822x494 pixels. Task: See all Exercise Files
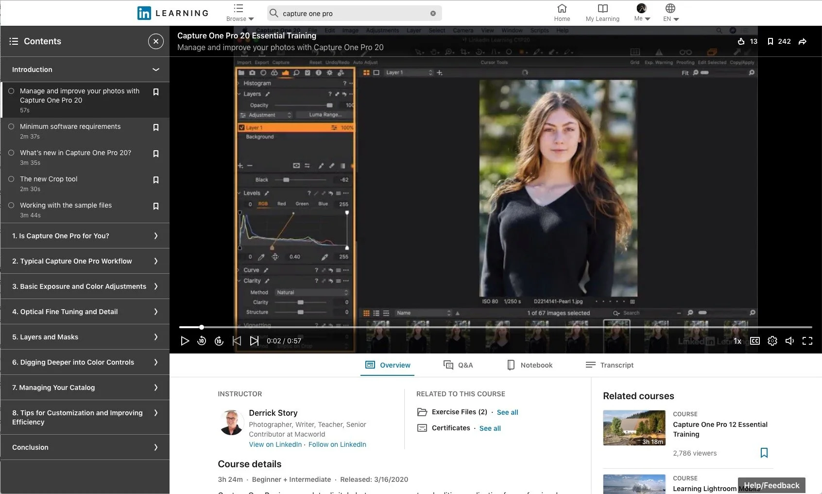tap(507, 412)
